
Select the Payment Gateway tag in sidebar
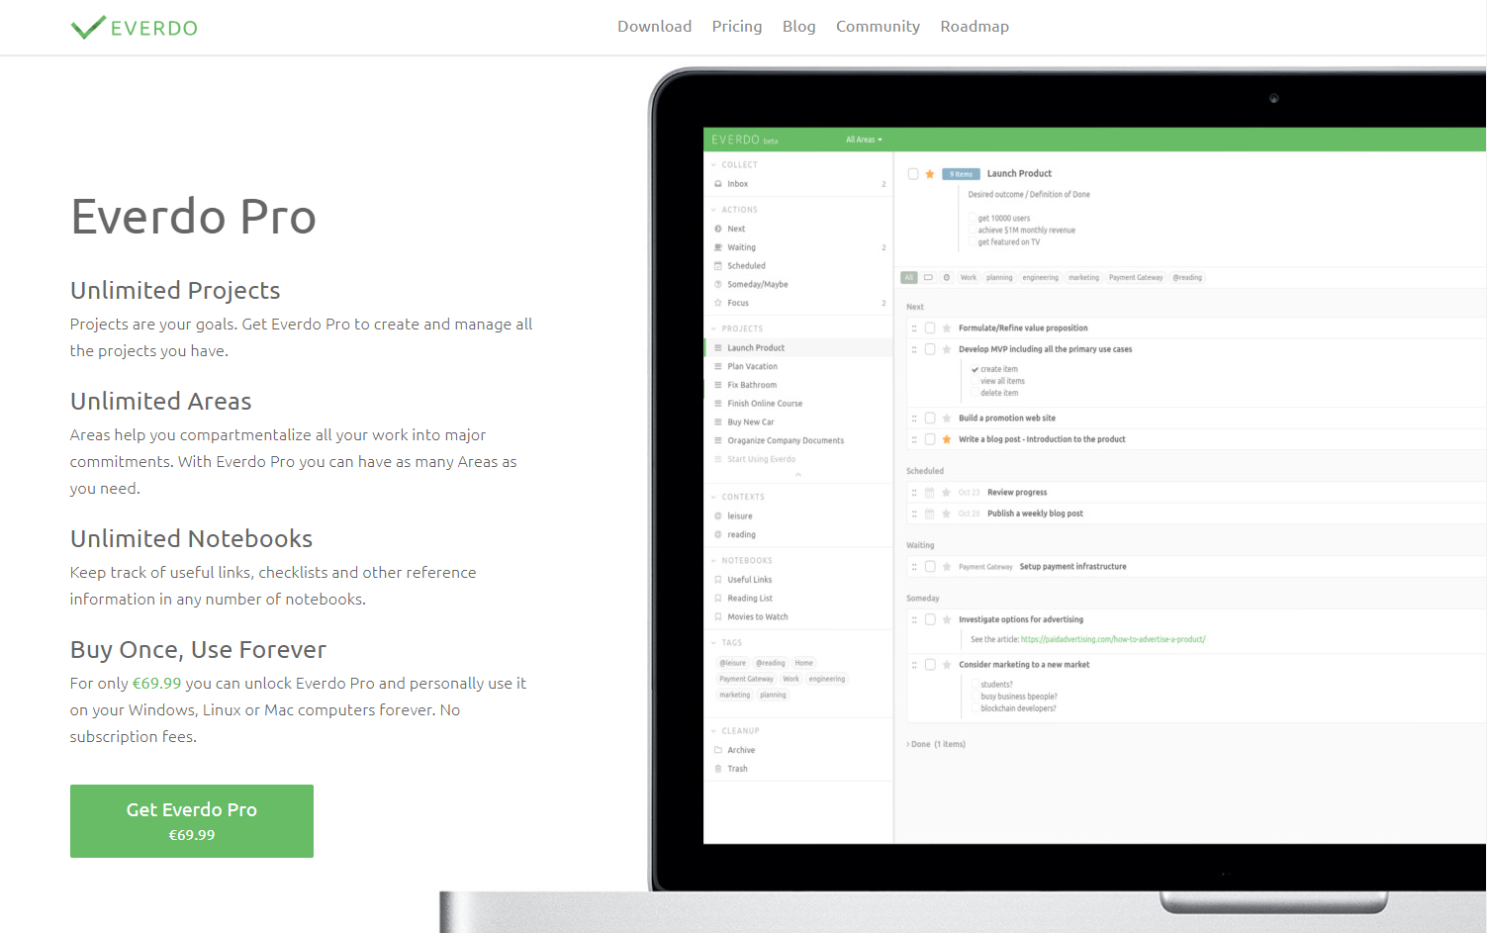tap(746, 679)
